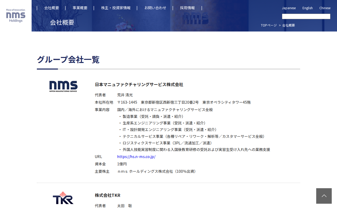Open the 採用情報 menu item
Viewport: 337px width, 210px height.
pyautogui.click(x=187, y=8)
